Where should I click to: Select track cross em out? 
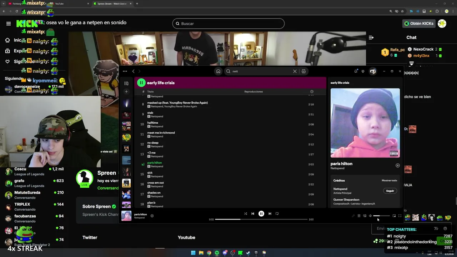(x=230, y=184)
